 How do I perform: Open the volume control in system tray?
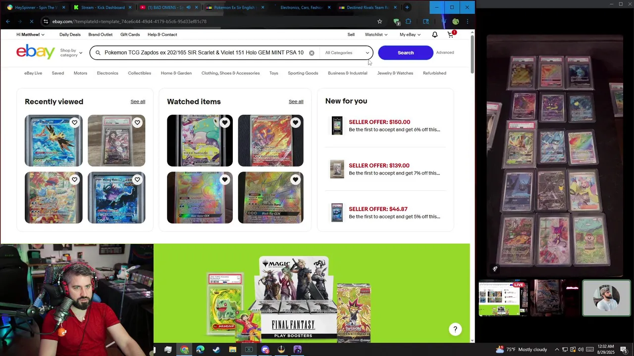[581, 350]
